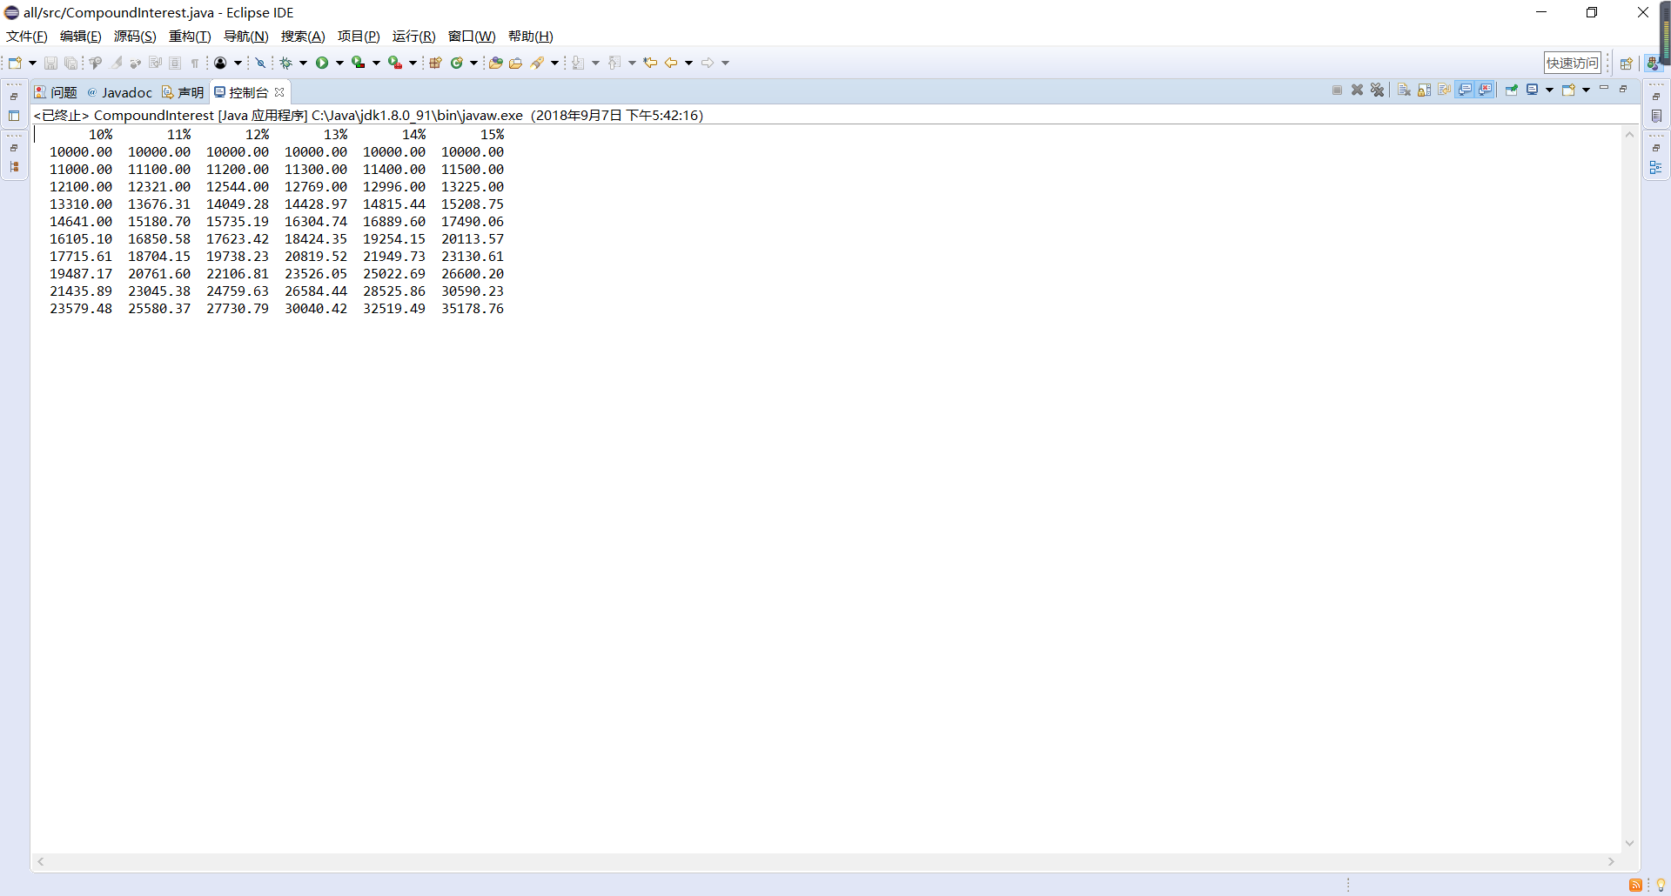This screenshot has height=896, width=1671.
Task: Click the New file wizard icon
Action: [x=15, y=63]
